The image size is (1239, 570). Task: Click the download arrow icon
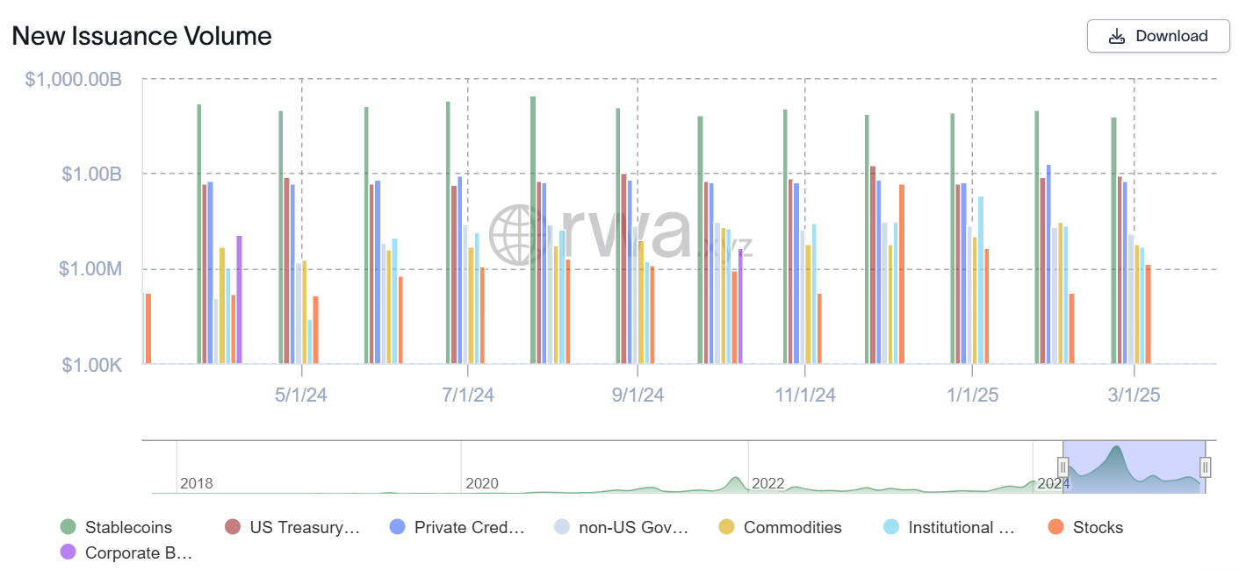click(1117, 36)
